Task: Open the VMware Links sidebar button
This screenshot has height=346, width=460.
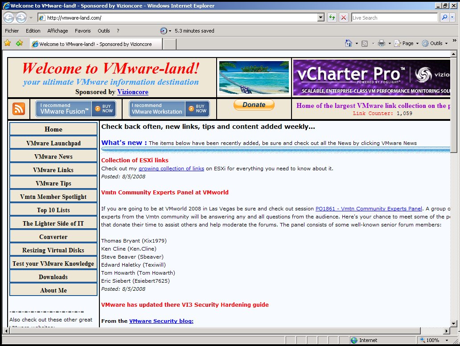Action: (x=53, y=170)
